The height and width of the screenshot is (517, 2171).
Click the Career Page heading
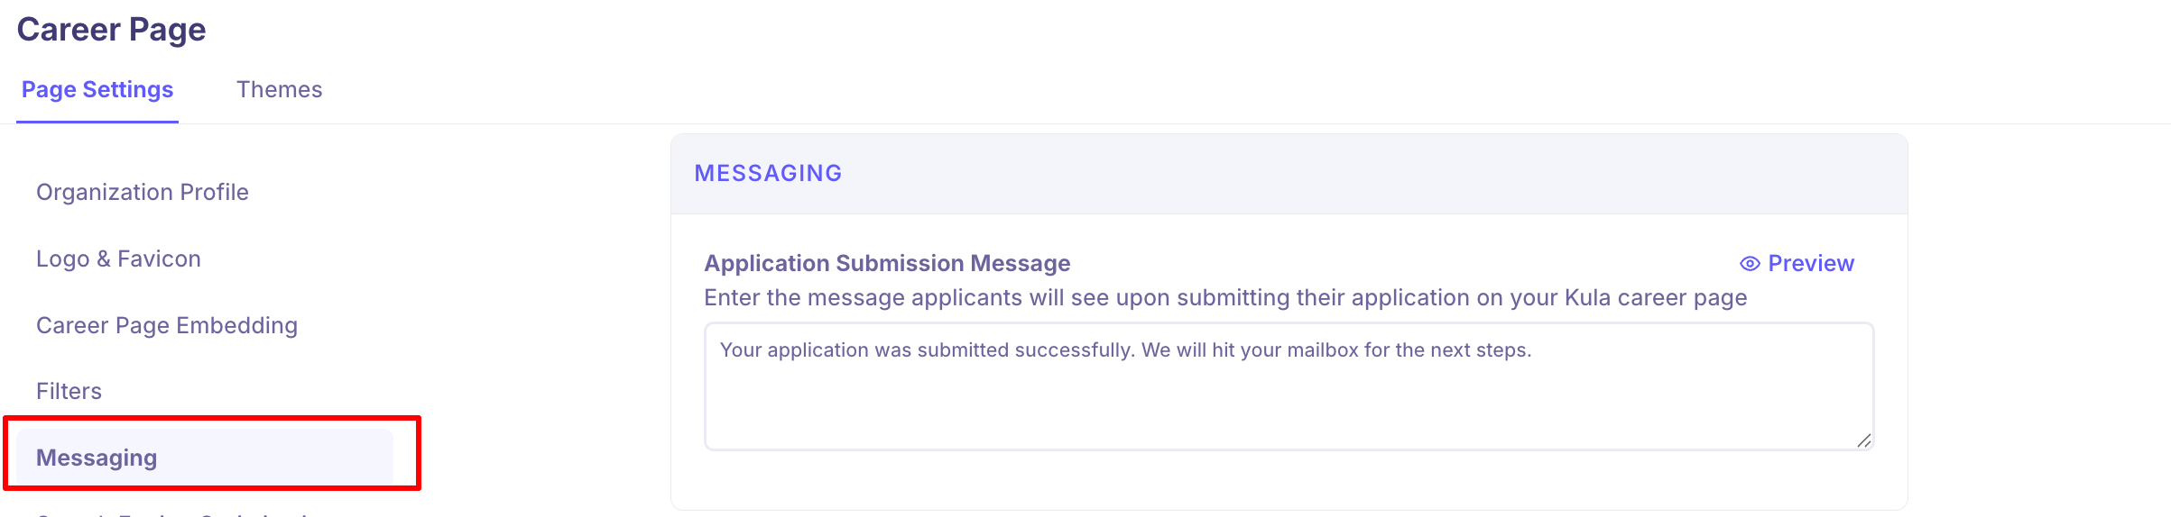coord(111,30)
